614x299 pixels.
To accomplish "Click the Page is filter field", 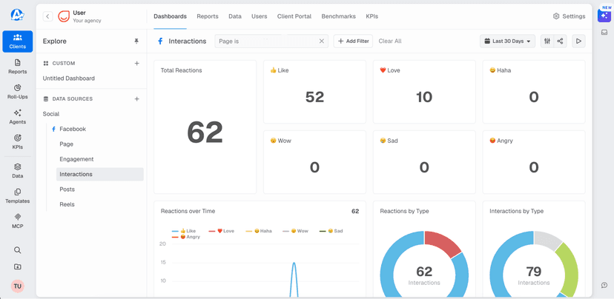I will click(x=271, y=41).
